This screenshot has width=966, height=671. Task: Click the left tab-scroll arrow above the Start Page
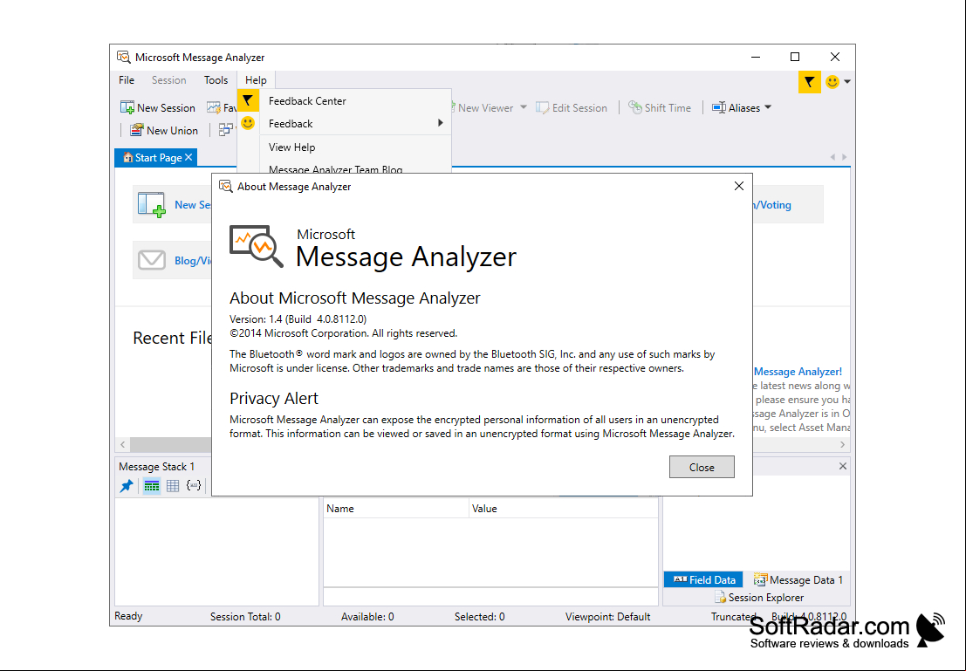(x=833, y=157)
